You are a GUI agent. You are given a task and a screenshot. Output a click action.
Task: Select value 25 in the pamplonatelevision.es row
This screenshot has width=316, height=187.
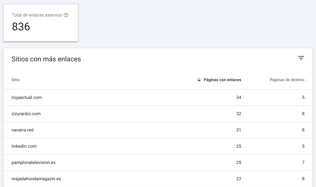[239, 163]
